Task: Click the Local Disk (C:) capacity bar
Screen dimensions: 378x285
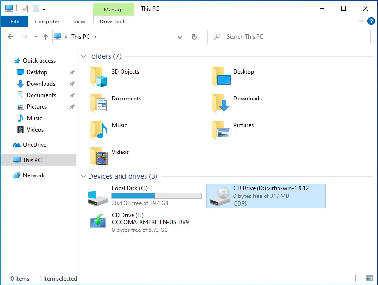Action: tap(156, 196)
